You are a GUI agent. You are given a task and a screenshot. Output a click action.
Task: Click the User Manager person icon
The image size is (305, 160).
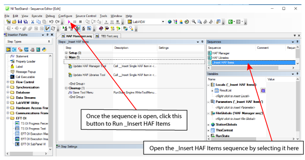click(181, 22)
